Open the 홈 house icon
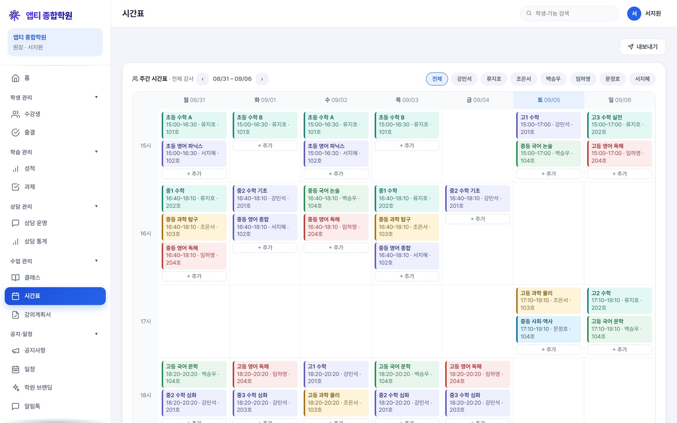 (x=15, y=78)
